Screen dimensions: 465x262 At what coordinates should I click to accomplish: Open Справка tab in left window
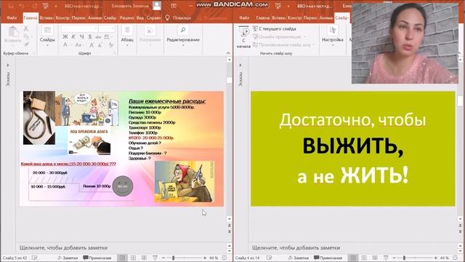(x=153, y=17)
